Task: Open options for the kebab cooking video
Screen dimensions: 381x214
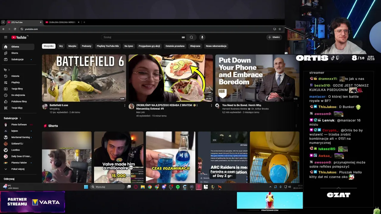Action: pos(212,106)
